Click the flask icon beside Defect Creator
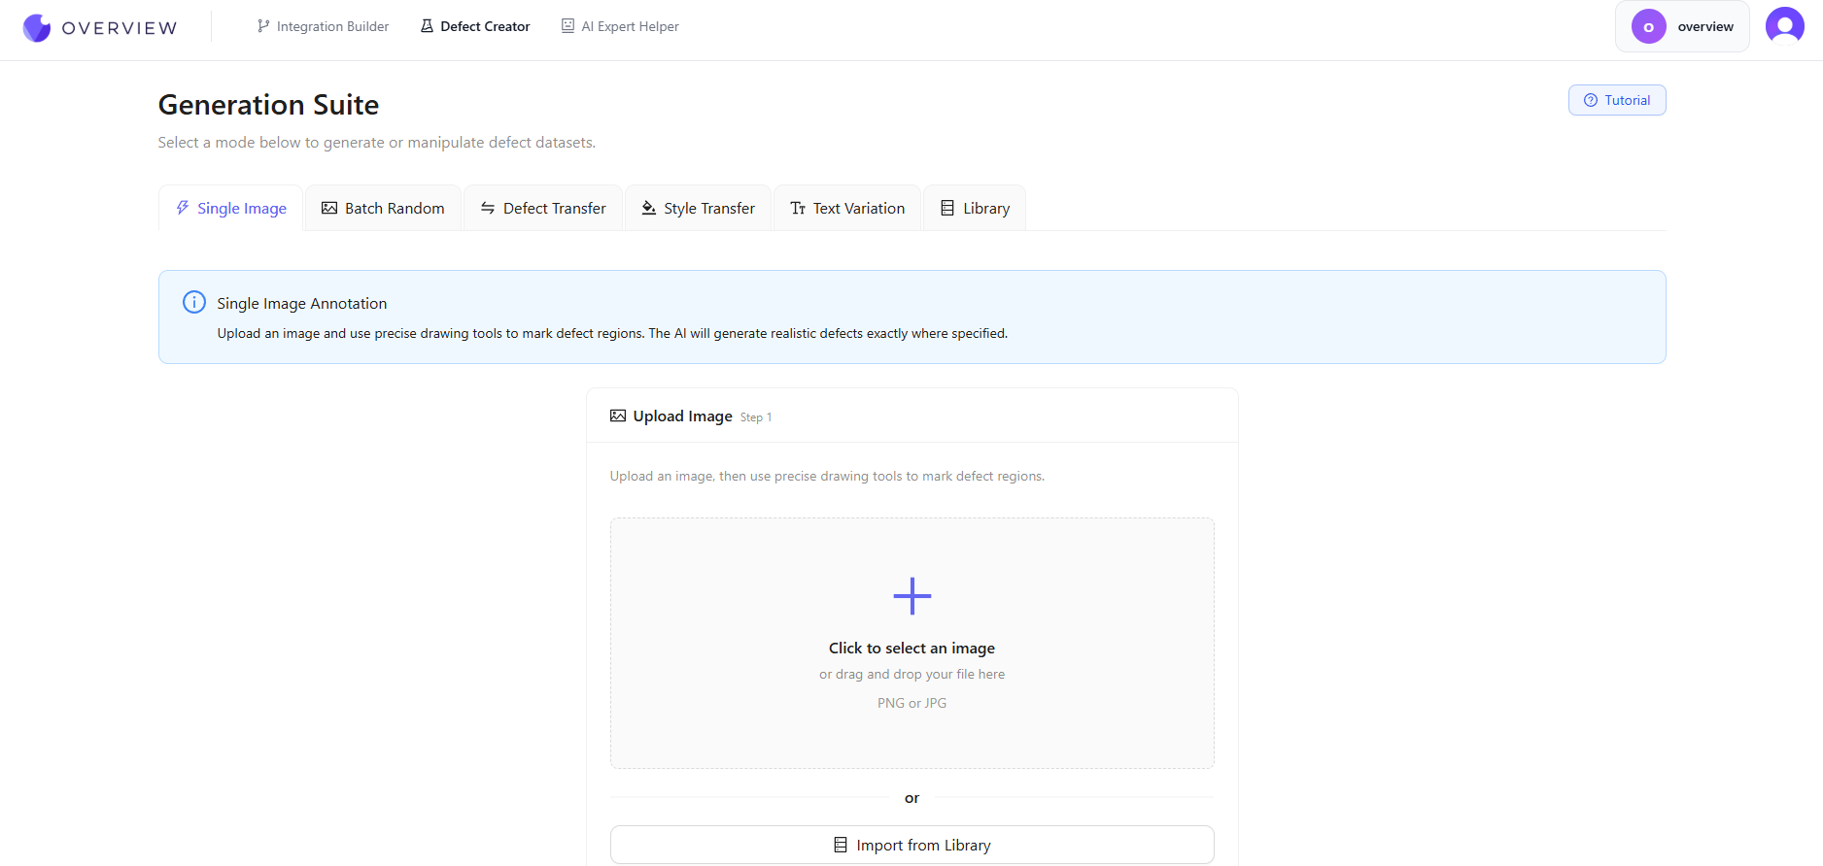The width and height of the screenshot is (1823, 866). [427, 26]
